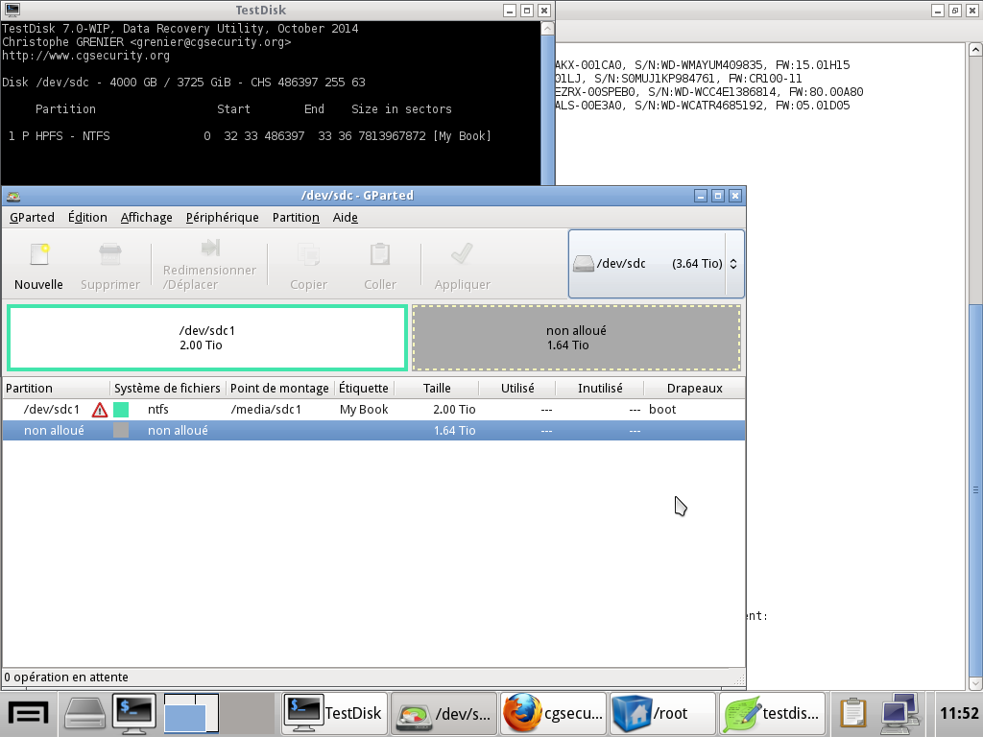Click the 2.00 Tio size cell
The width and height of the screenshot is (983, 737).
pos(454,410)
